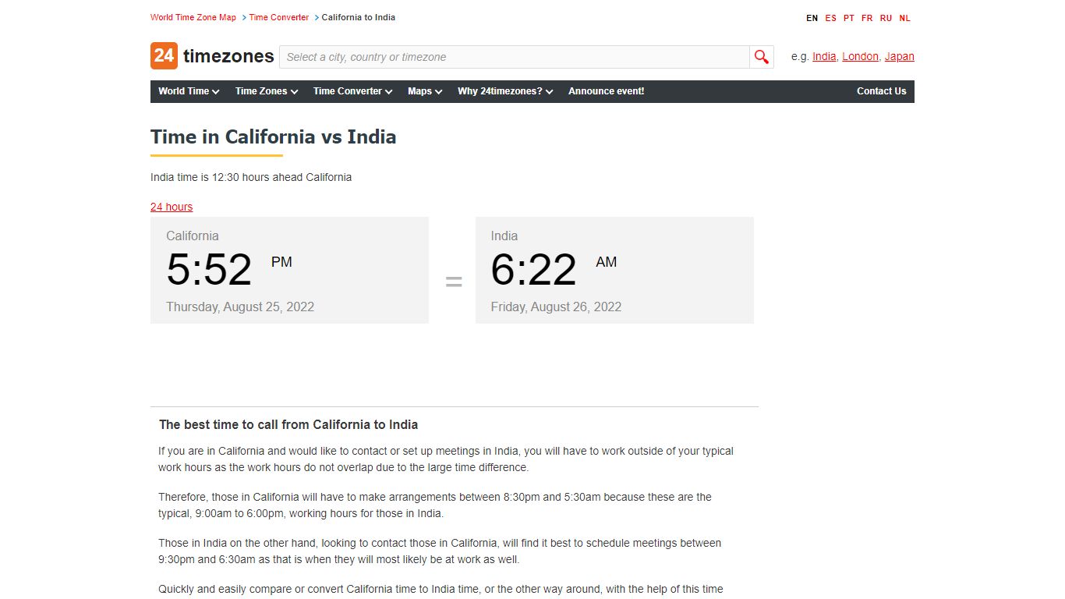
Task: Open the Contact Us page
Action: click(881, 91)
